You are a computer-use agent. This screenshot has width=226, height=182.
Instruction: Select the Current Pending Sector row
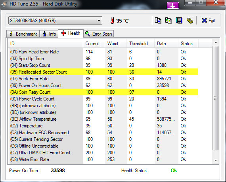tap(104, 139)
